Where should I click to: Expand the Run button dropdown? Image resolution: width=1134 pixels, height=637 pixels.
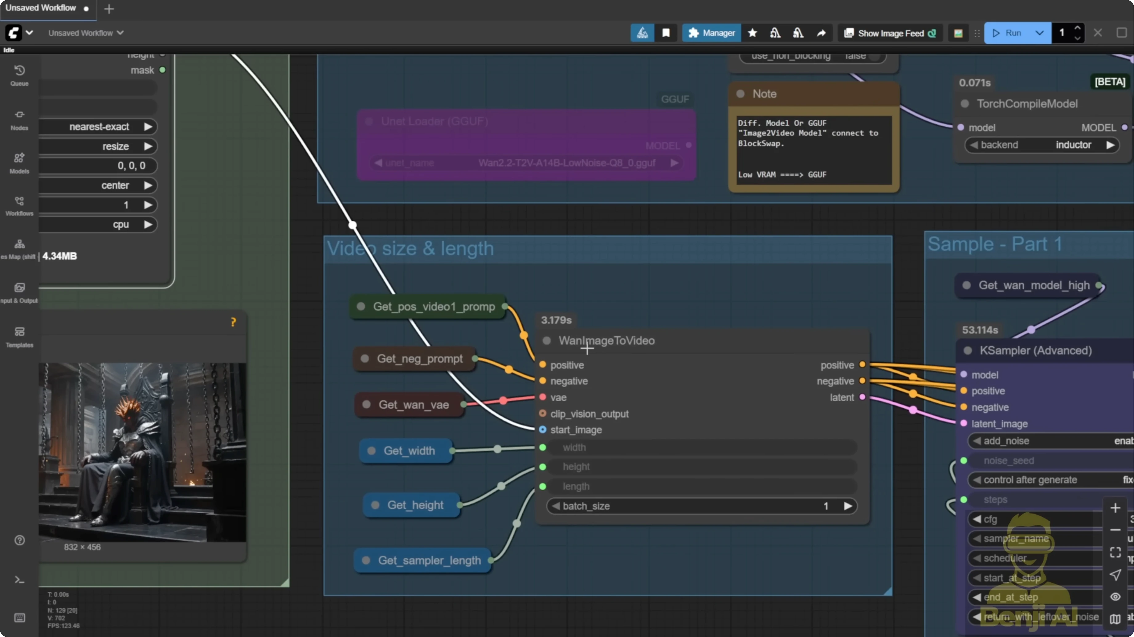tap(1040, 33)
